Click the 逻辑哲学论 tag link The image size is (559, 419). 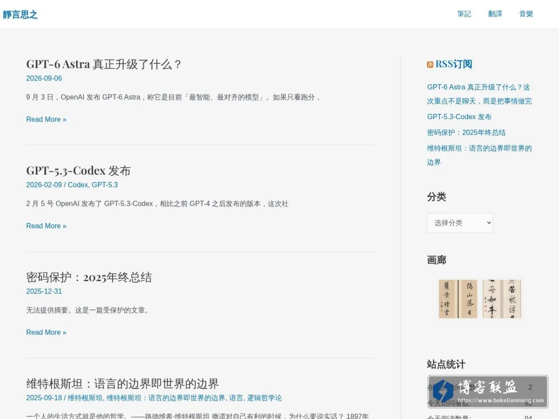[265, 398]
